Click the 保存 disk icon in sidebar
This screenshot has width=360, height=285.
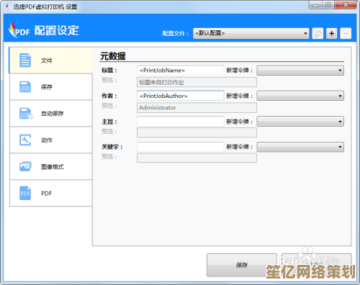(25, 86)
